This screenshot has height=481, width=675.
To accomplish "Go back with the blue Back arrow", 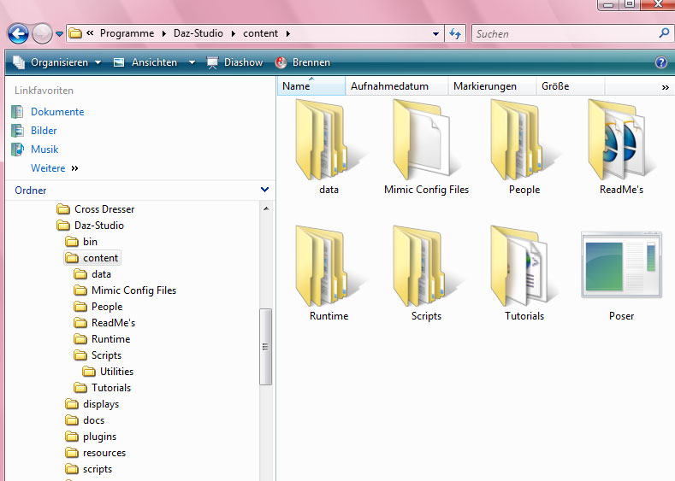I will (x=18, y=33).
